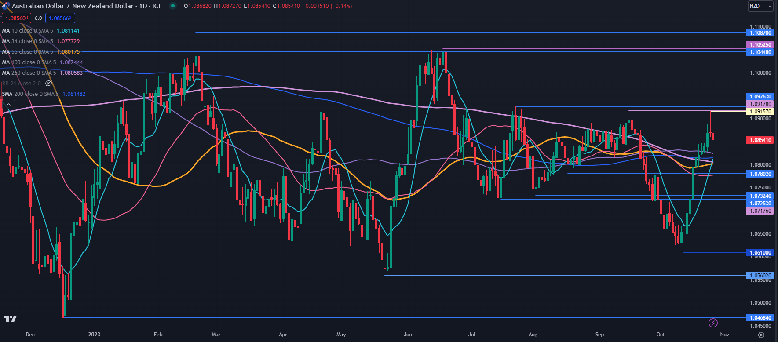Click the red sell price 1.08560 button
This screenshot has width=778, height=342.
coord(17,18)
